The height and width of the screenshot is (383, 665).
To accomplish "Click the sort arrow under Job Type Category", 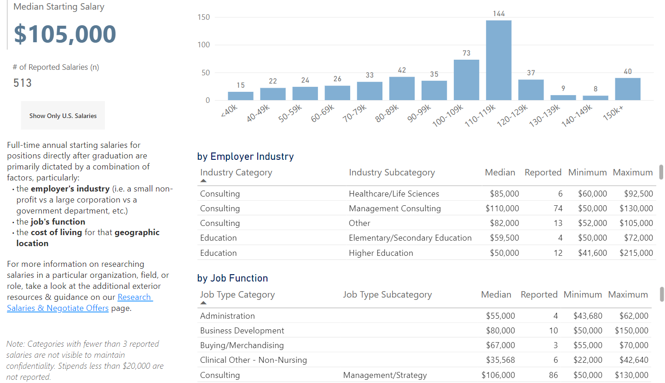I will click(x=203, y=303).
